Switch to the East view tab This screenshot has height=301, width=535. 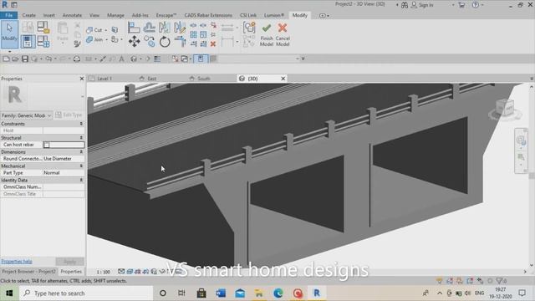pos(151,79)
